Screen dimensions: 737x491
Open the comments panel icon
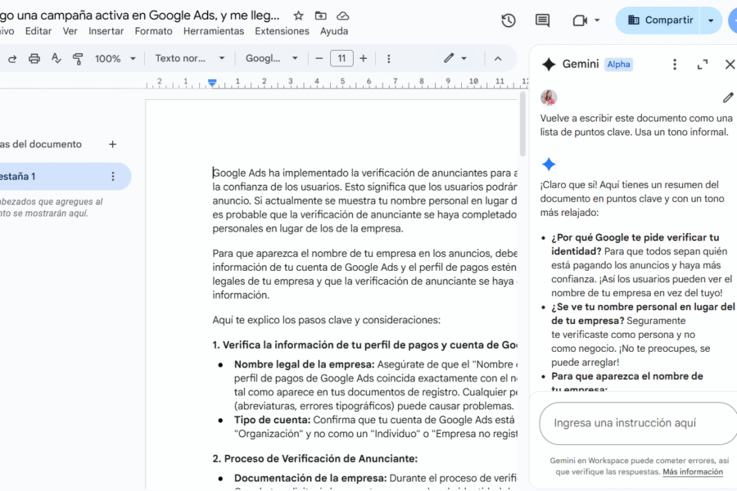pyautogui.click(x=543, y=20)
